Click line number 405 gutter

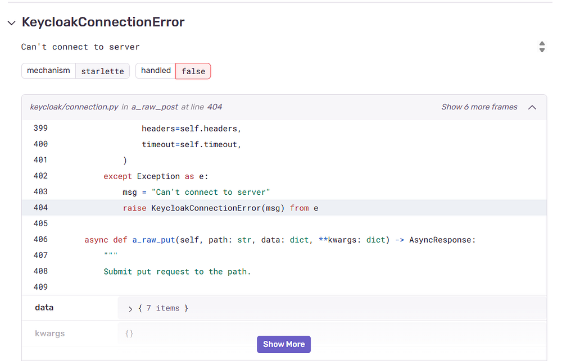pyautogui.click(x=40, y=223)
